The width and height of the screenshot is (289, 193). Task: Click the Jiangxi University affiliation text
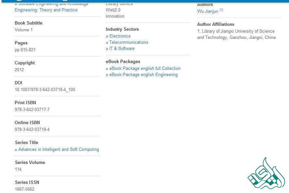coord(236,34)
